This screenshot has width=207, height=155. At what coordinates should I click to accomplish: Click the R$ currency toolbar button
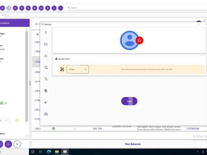click(15, 8)
